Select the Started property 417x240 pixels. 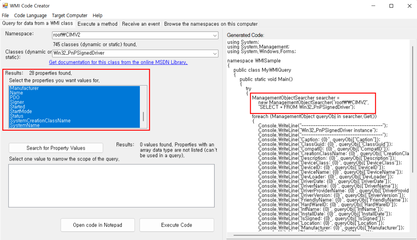point(75,107)
